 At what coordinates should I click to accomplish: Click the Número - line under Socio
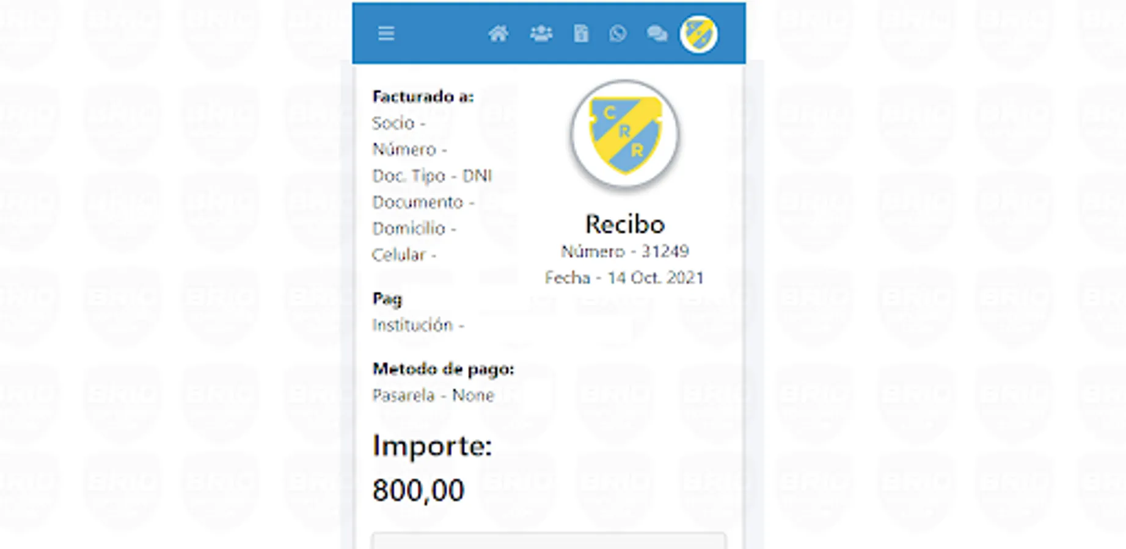click(409, 149)
